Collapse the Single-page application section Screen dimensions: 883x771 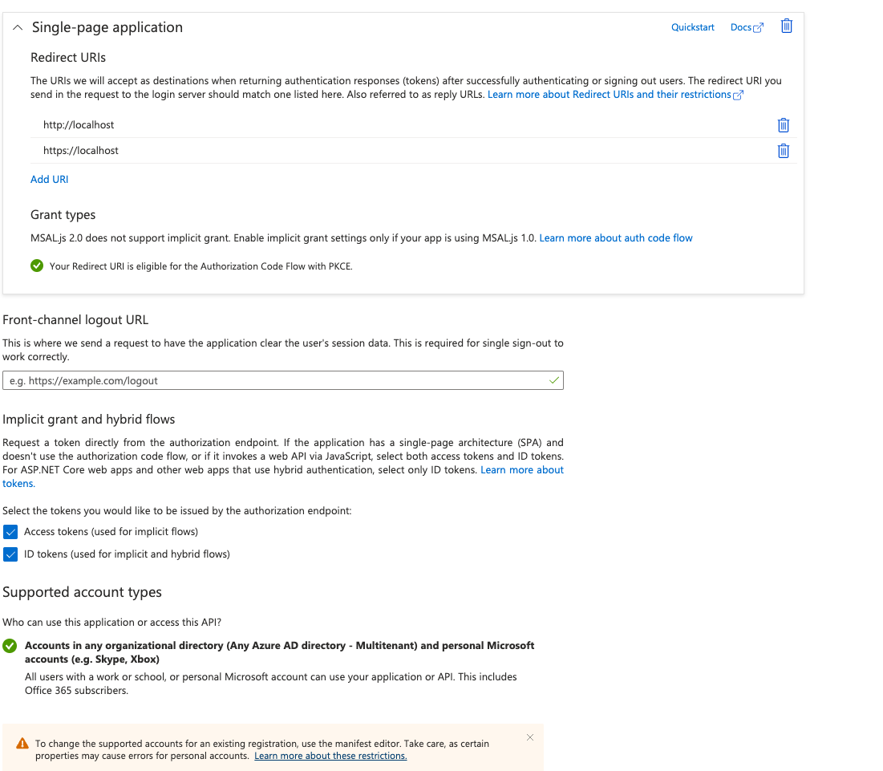tap(18, 26)
